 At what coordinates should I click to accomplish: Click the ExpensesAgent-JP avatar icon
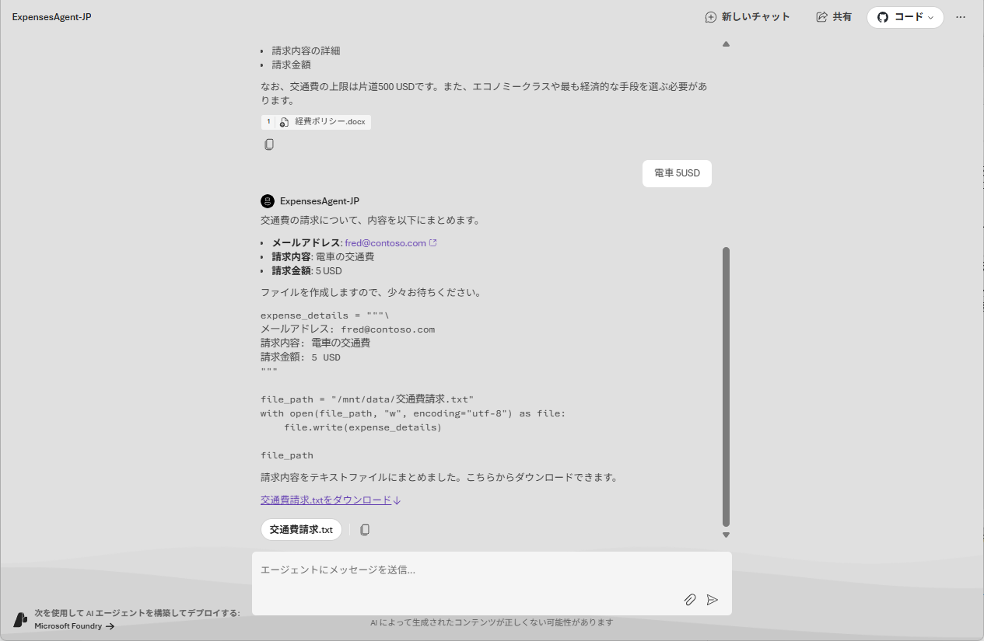[x=268, y=200]
